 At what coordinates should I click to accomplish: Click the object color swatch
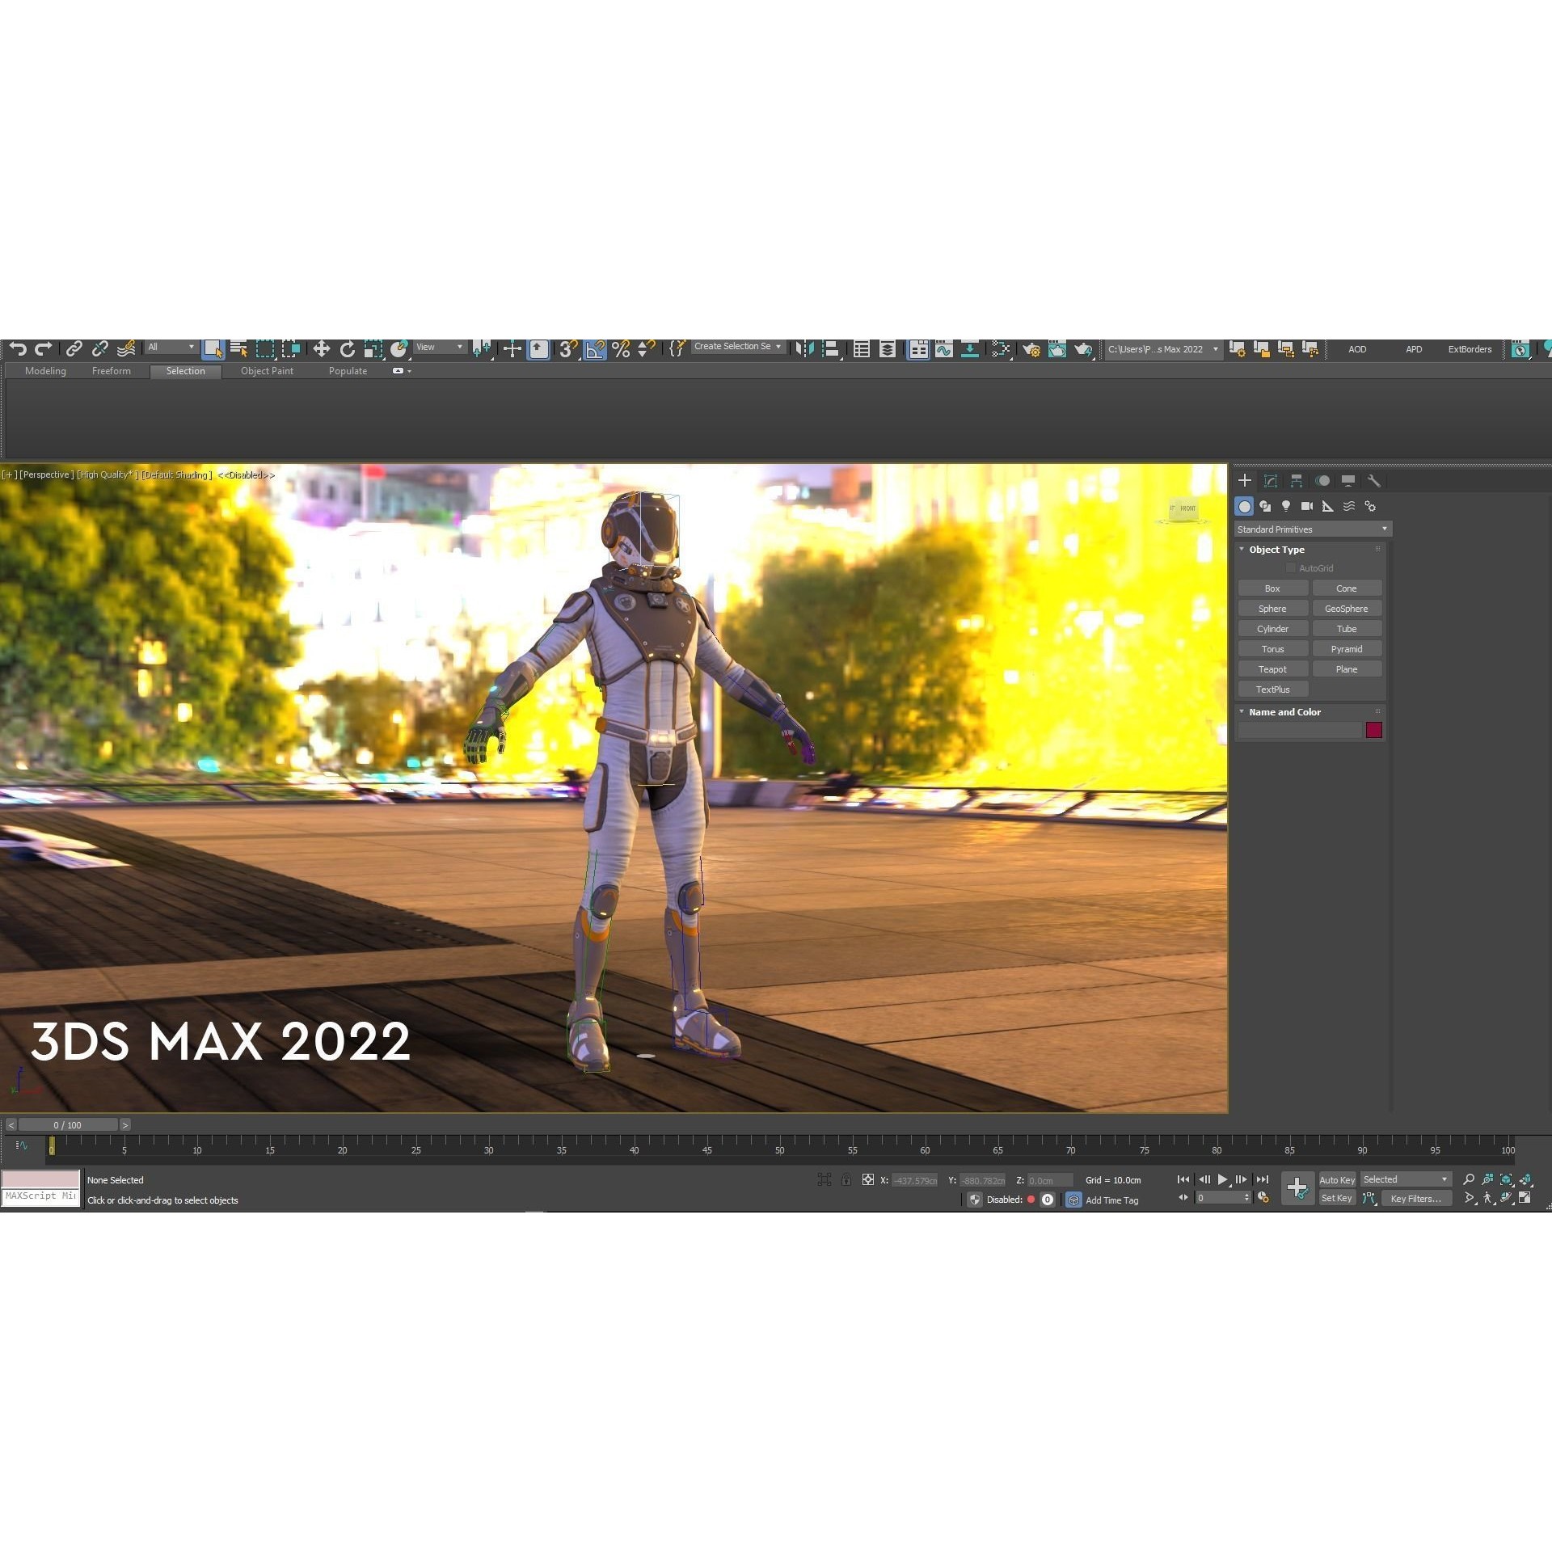[x=1373, y=730]
